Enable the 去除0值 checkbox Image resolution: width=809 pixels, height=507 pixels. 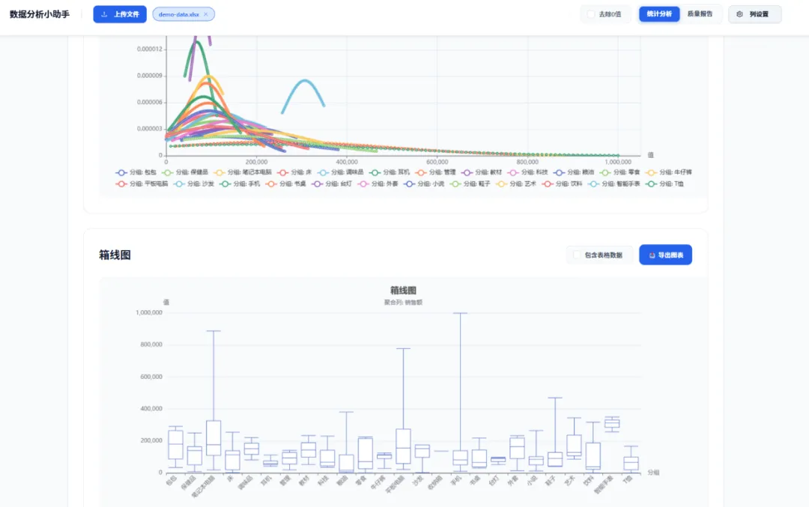tap(591, 14)
